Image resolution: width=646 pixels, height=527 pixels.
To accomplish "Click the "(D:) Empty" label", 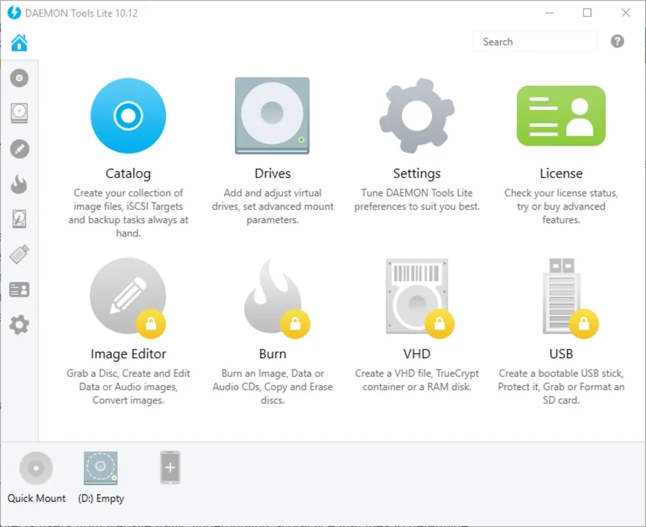I will (101, 499).
